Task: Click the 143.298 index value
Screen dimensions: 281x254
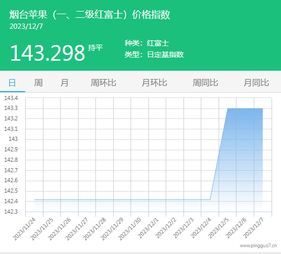Action: tap(48, 53)
